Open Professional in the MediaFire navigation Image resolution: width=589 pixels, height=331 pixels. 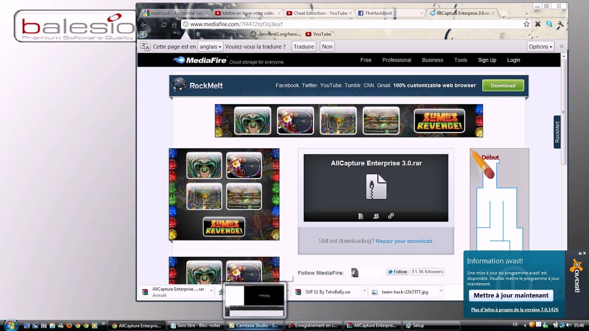397,60
